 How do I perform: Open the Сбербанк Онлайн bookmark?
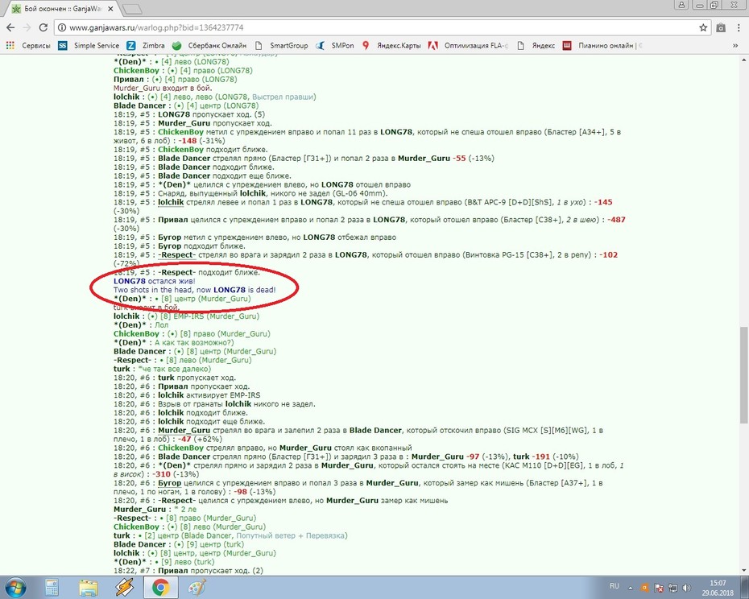(209, 45)
